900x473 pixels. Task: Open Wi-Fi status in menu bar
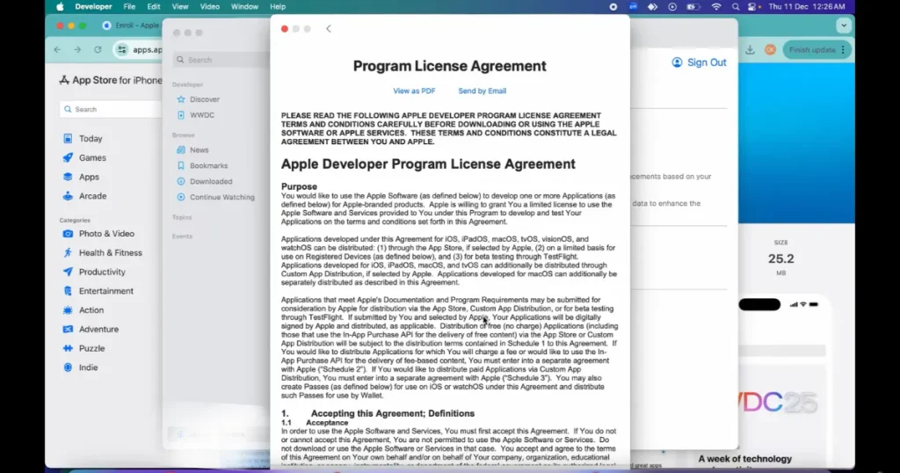coord(715,7)
